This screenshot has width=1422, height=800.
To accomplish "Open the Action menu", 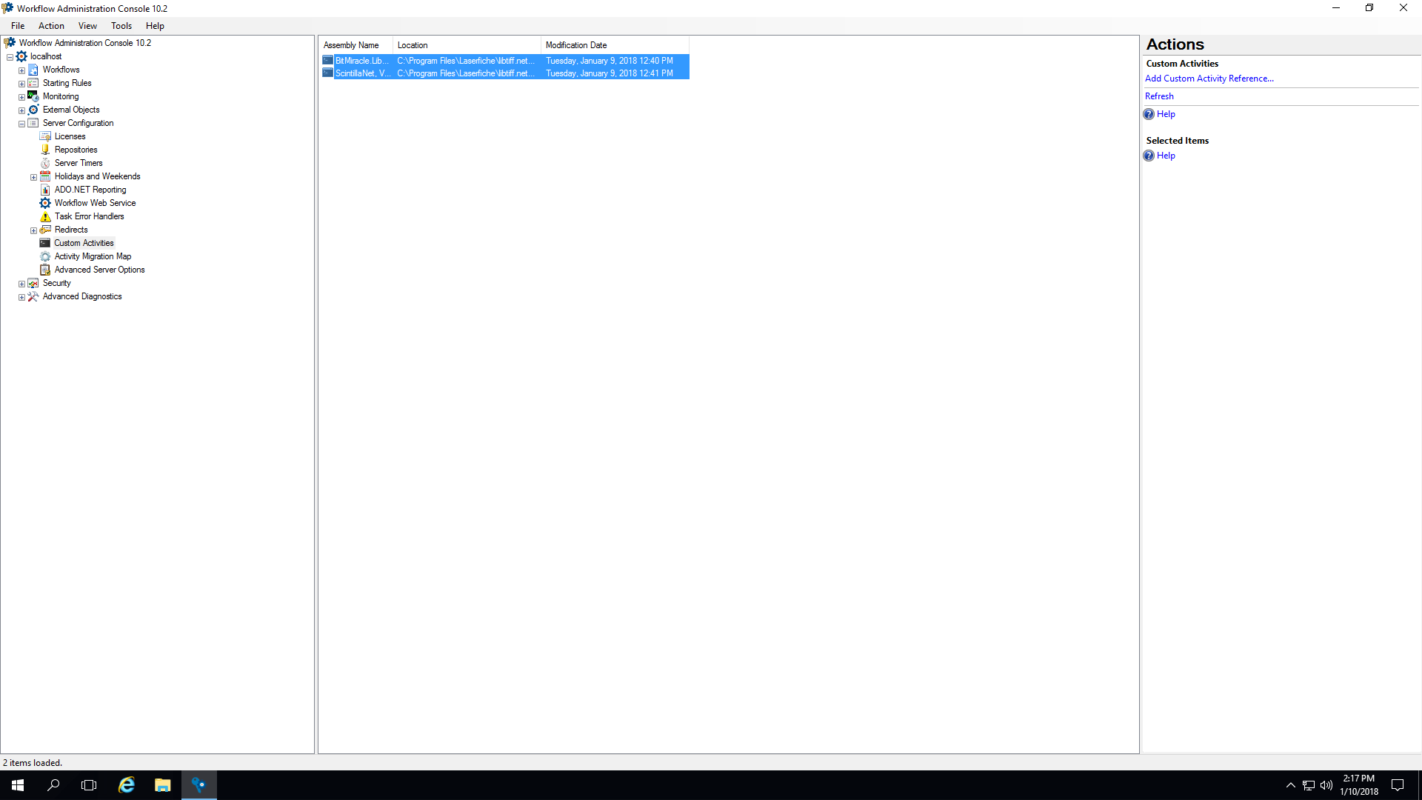I will tap(51, 26).
